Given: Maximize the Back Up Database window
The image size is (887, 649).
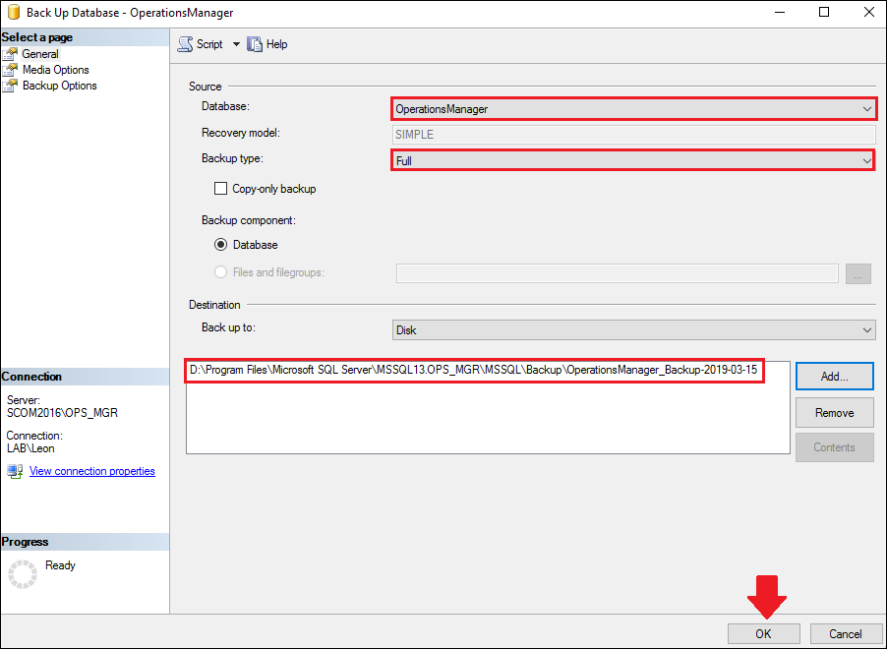Looking at the screenshot, I should (x=824, y=12).
